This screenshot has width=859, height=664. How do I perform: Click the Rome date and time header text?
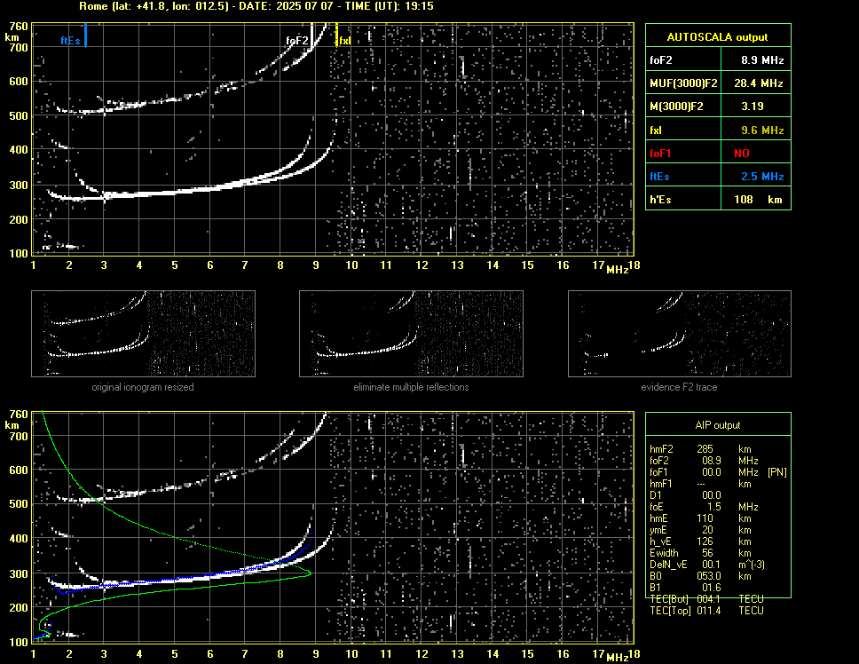click(x=256, y=6)
